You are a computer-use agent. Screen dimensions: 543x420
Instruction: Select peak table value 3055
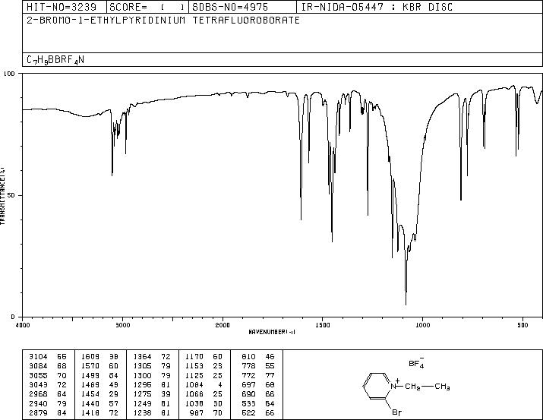39,375
